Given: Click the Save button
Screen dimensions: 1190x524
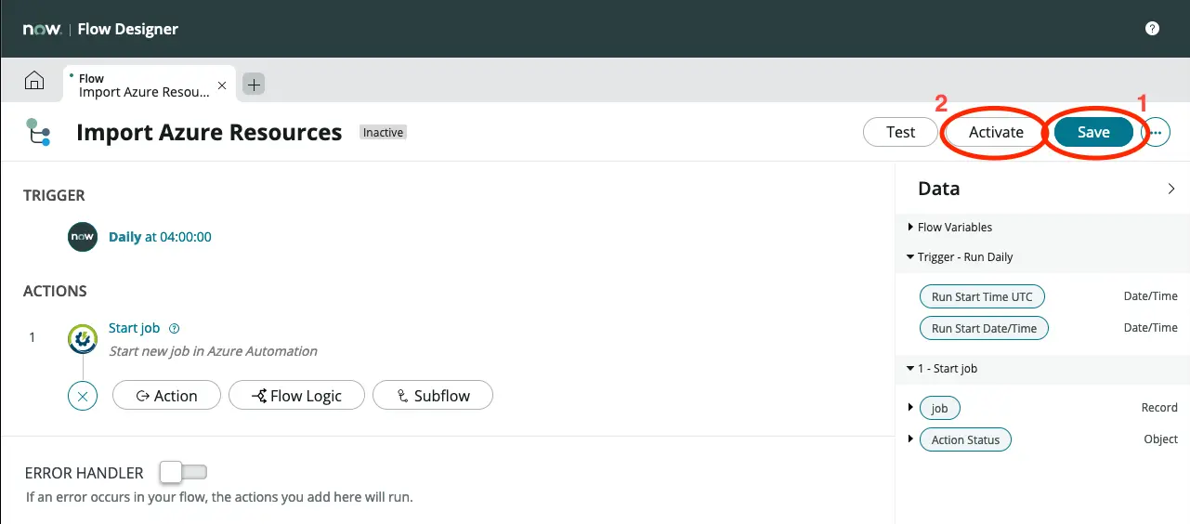Looking at the screenshot, I should click(1093, 133).
